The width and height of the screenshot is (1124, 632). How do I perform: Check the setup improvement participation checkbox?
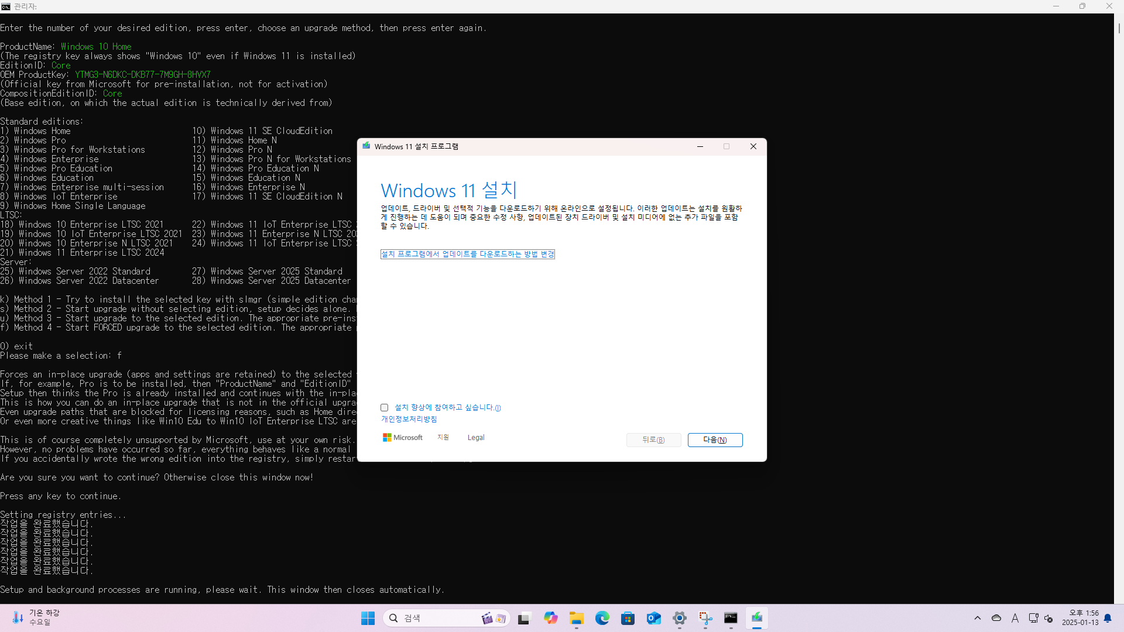(x=385, y=408)
